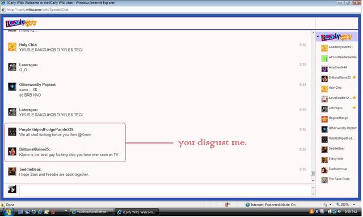
Task: Click Otherwordly Poptart's avatar in the user list
Action: pos(324,129)
